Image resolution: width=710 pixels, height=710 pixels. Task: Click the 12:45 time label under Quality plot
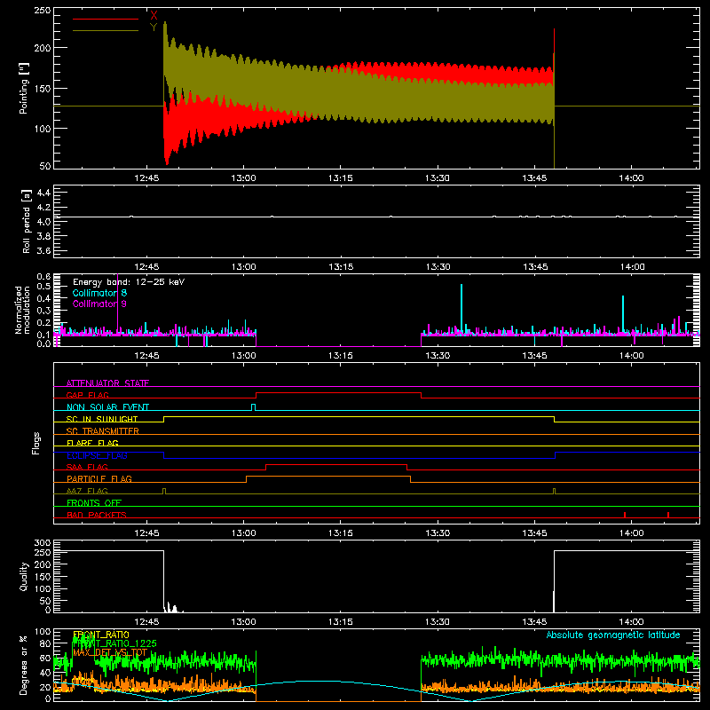click(x=146, y=622)
